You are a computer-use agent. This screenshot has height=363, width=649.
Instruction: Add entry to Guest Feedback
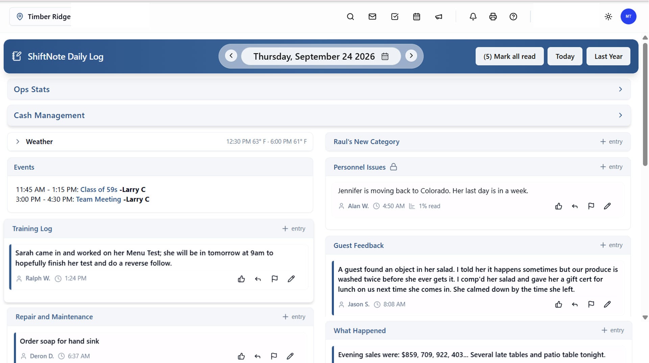(611, 245)
